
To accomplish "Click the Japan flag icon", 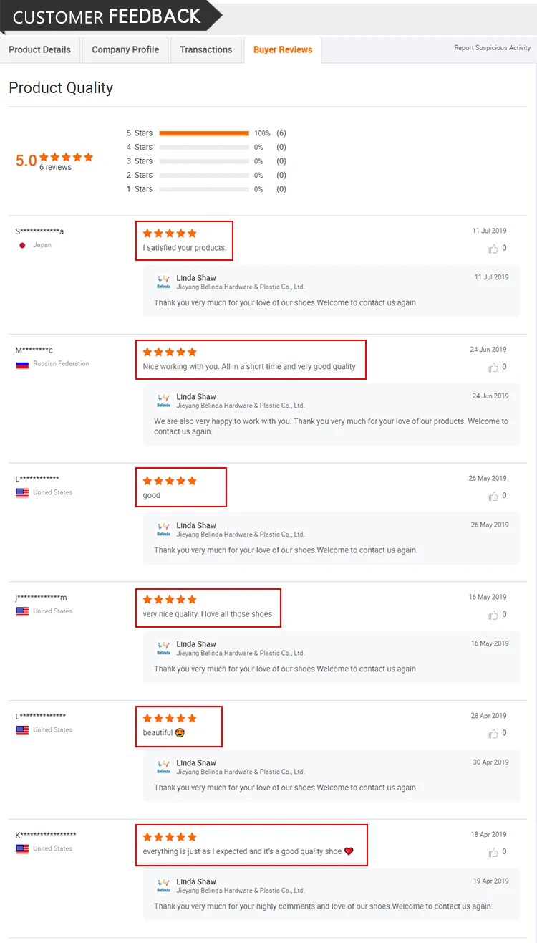I will click(x=22, y=245).
